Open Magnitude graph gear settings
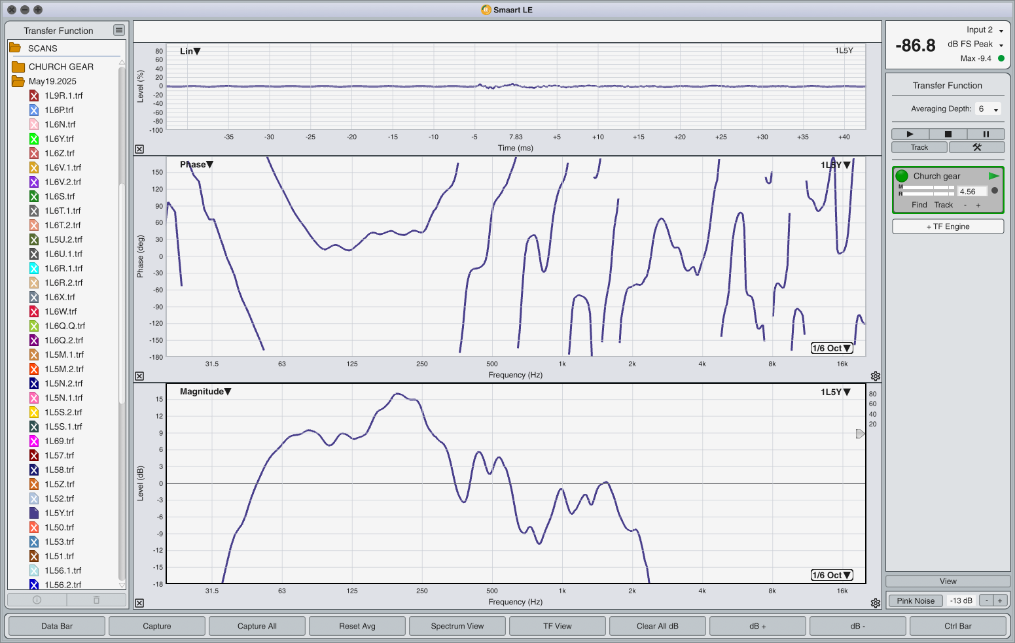 (875, 603)
